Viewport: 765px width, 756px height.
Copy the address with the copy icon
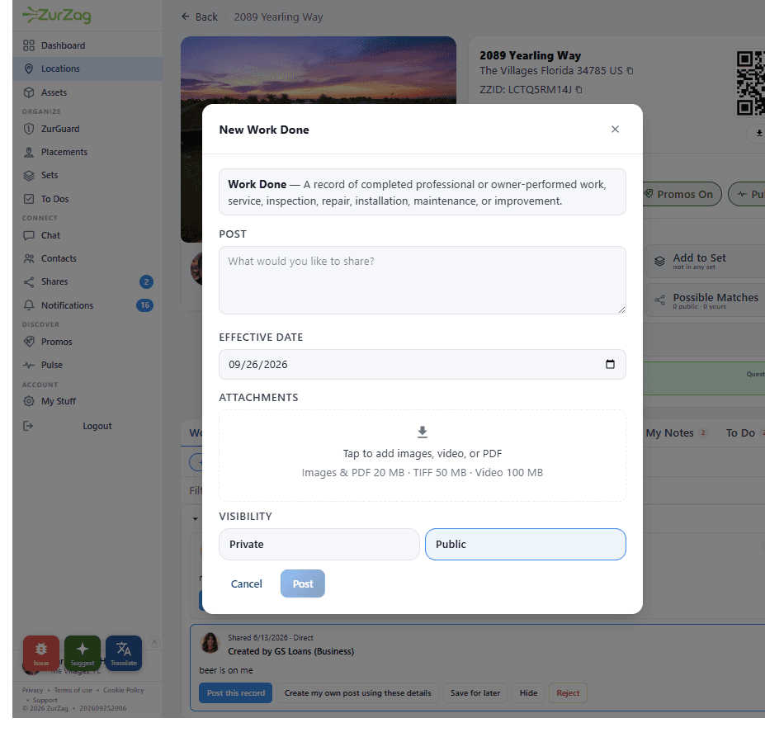630,71
